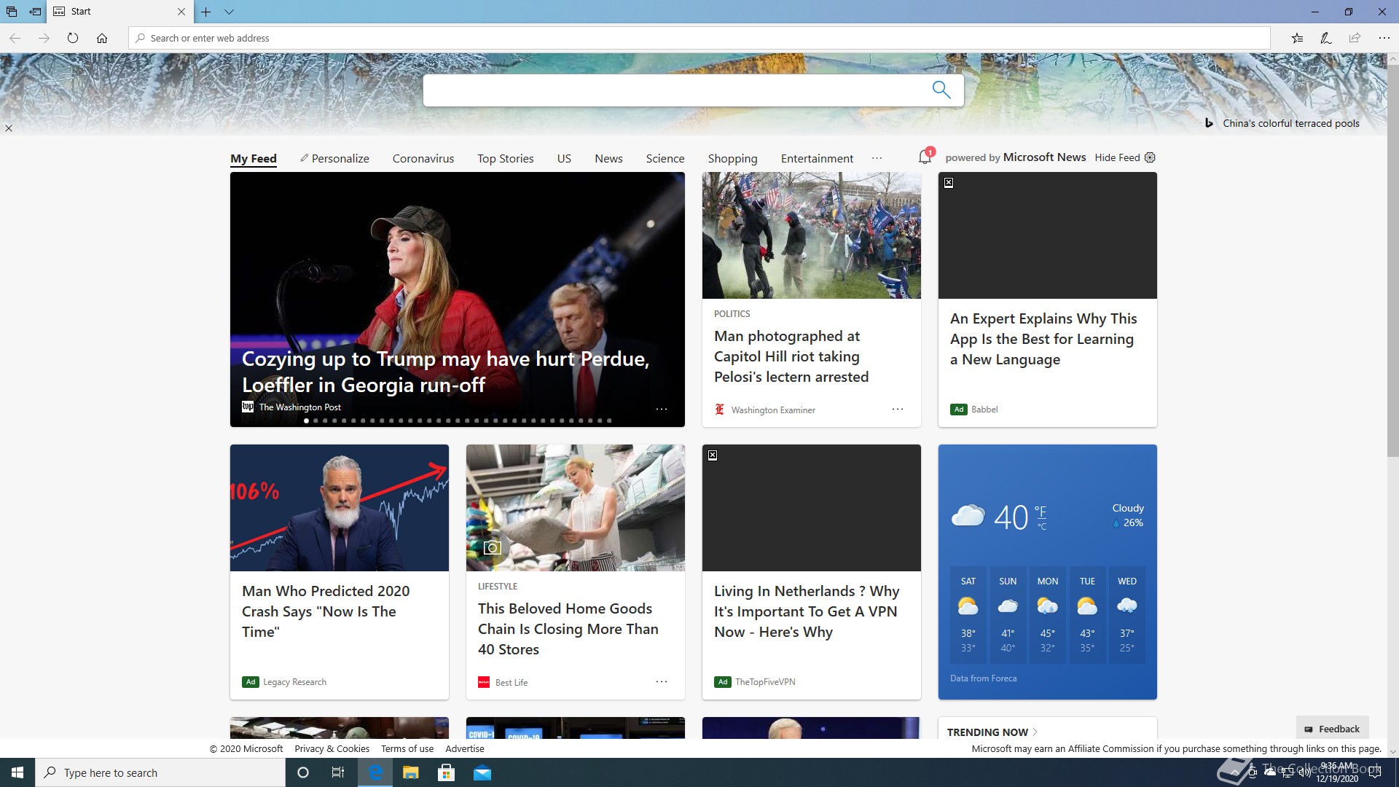
Task: Open File Explorer from taskbar
Action: pyautogui.click(x=411, y=772)
